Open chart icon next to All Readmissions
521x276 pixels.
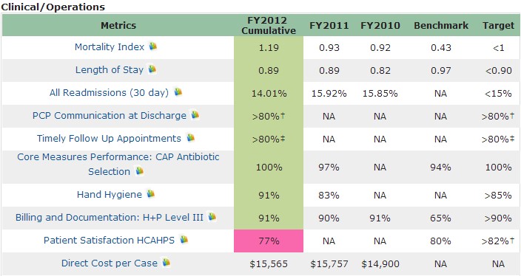pyautogui.click(x=178, y=92)
